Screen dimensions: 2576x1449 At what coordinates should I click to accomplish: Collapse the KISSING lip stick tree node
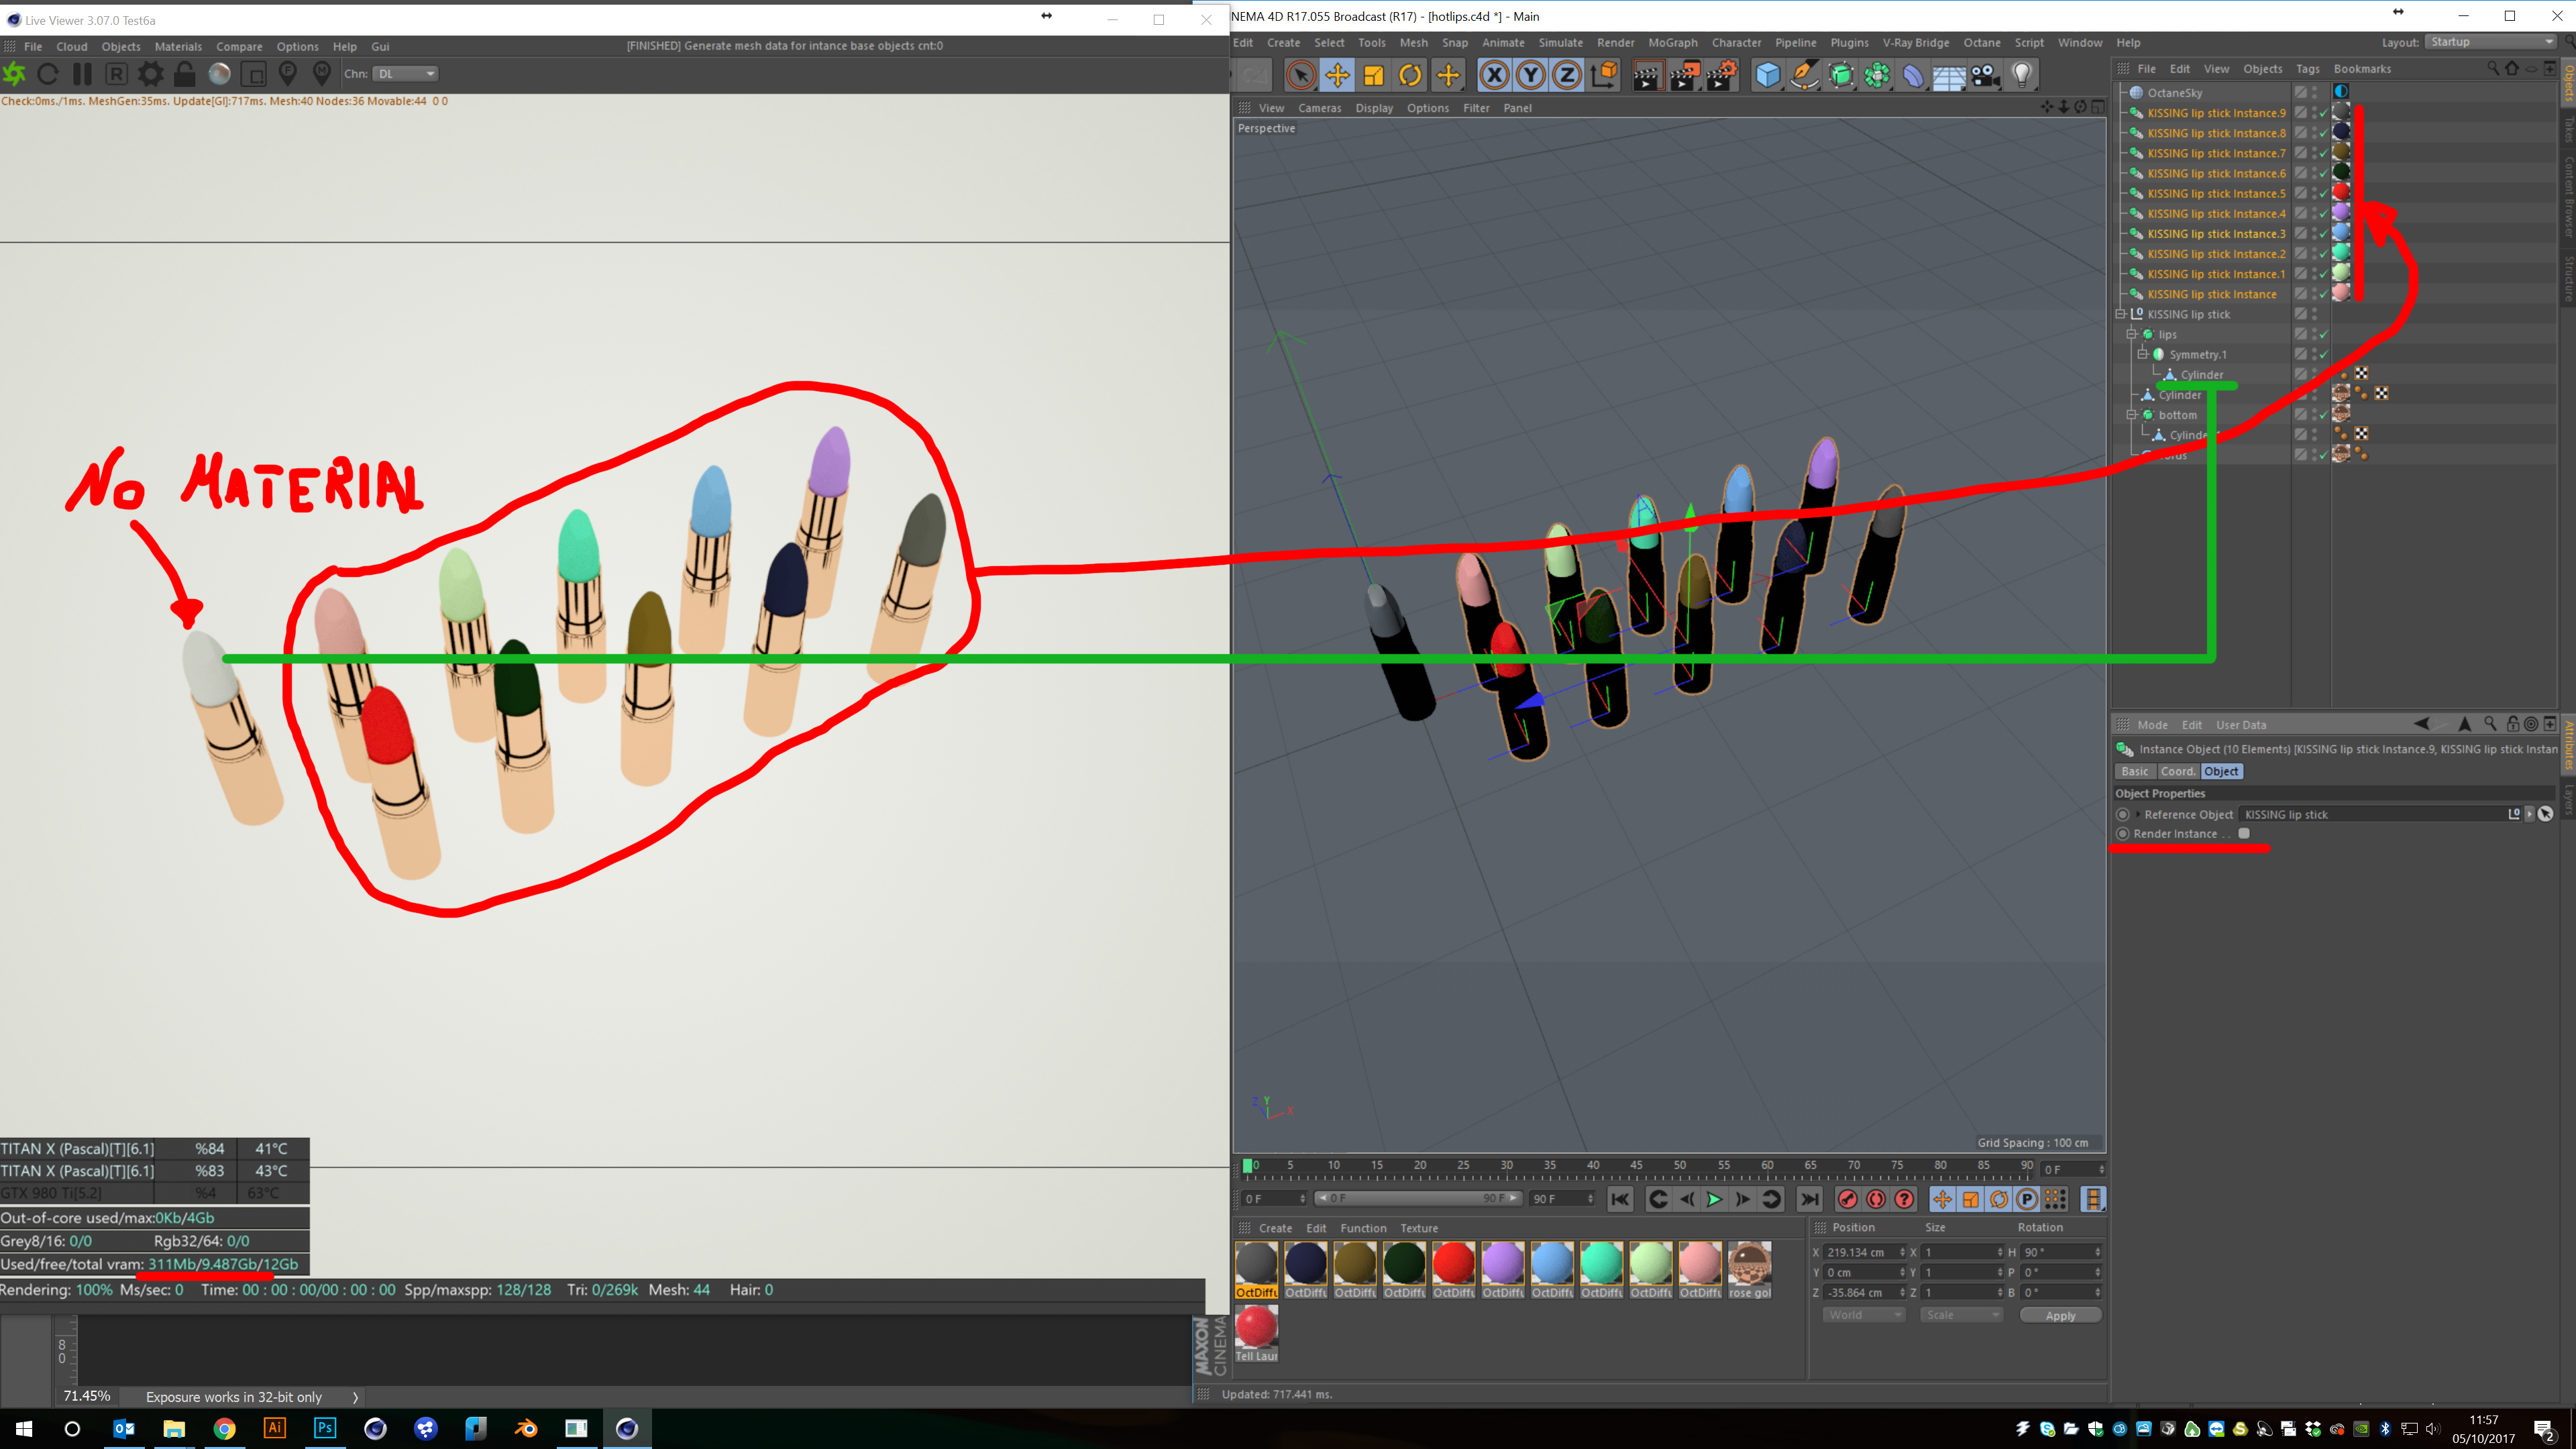click(2120, 314)
